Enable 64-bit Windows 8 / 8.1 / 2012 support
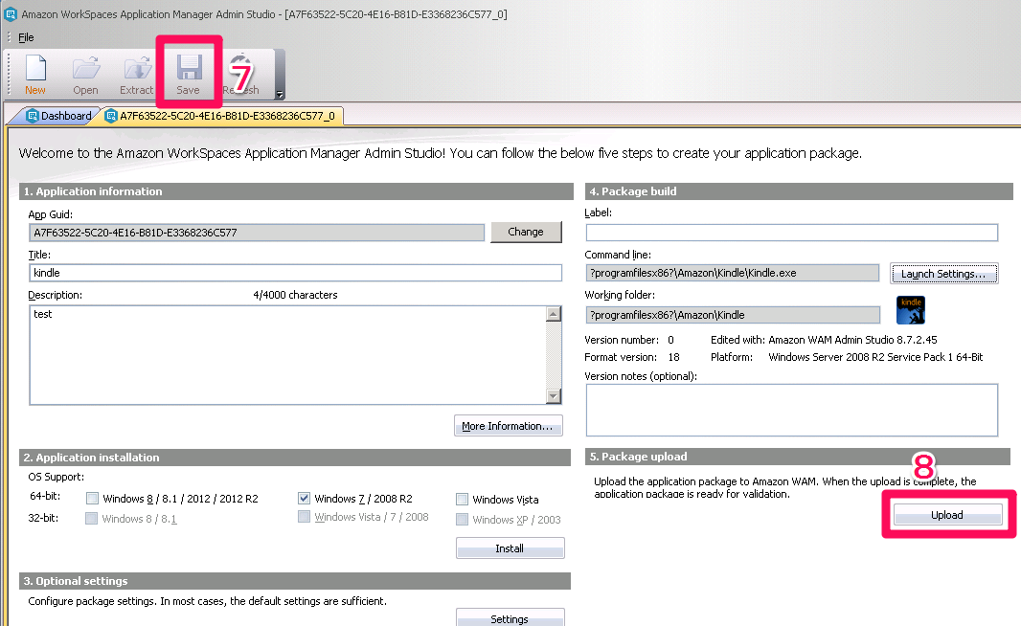Image resolution: width=1021 pixels, height=626 pixels. [92, 499]
